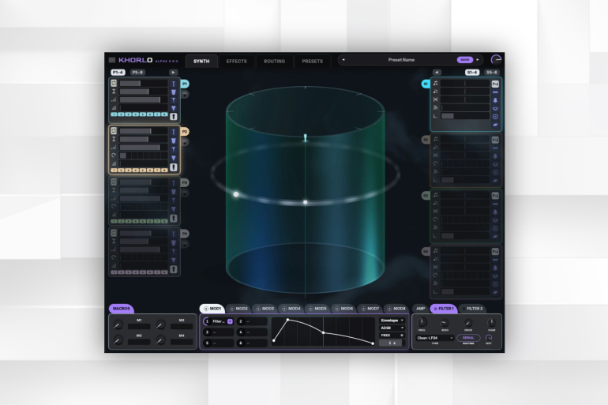Viewport: 608px width, 405px height.
Task: Switch to the SYNTH tab
Action: [201, 62]
